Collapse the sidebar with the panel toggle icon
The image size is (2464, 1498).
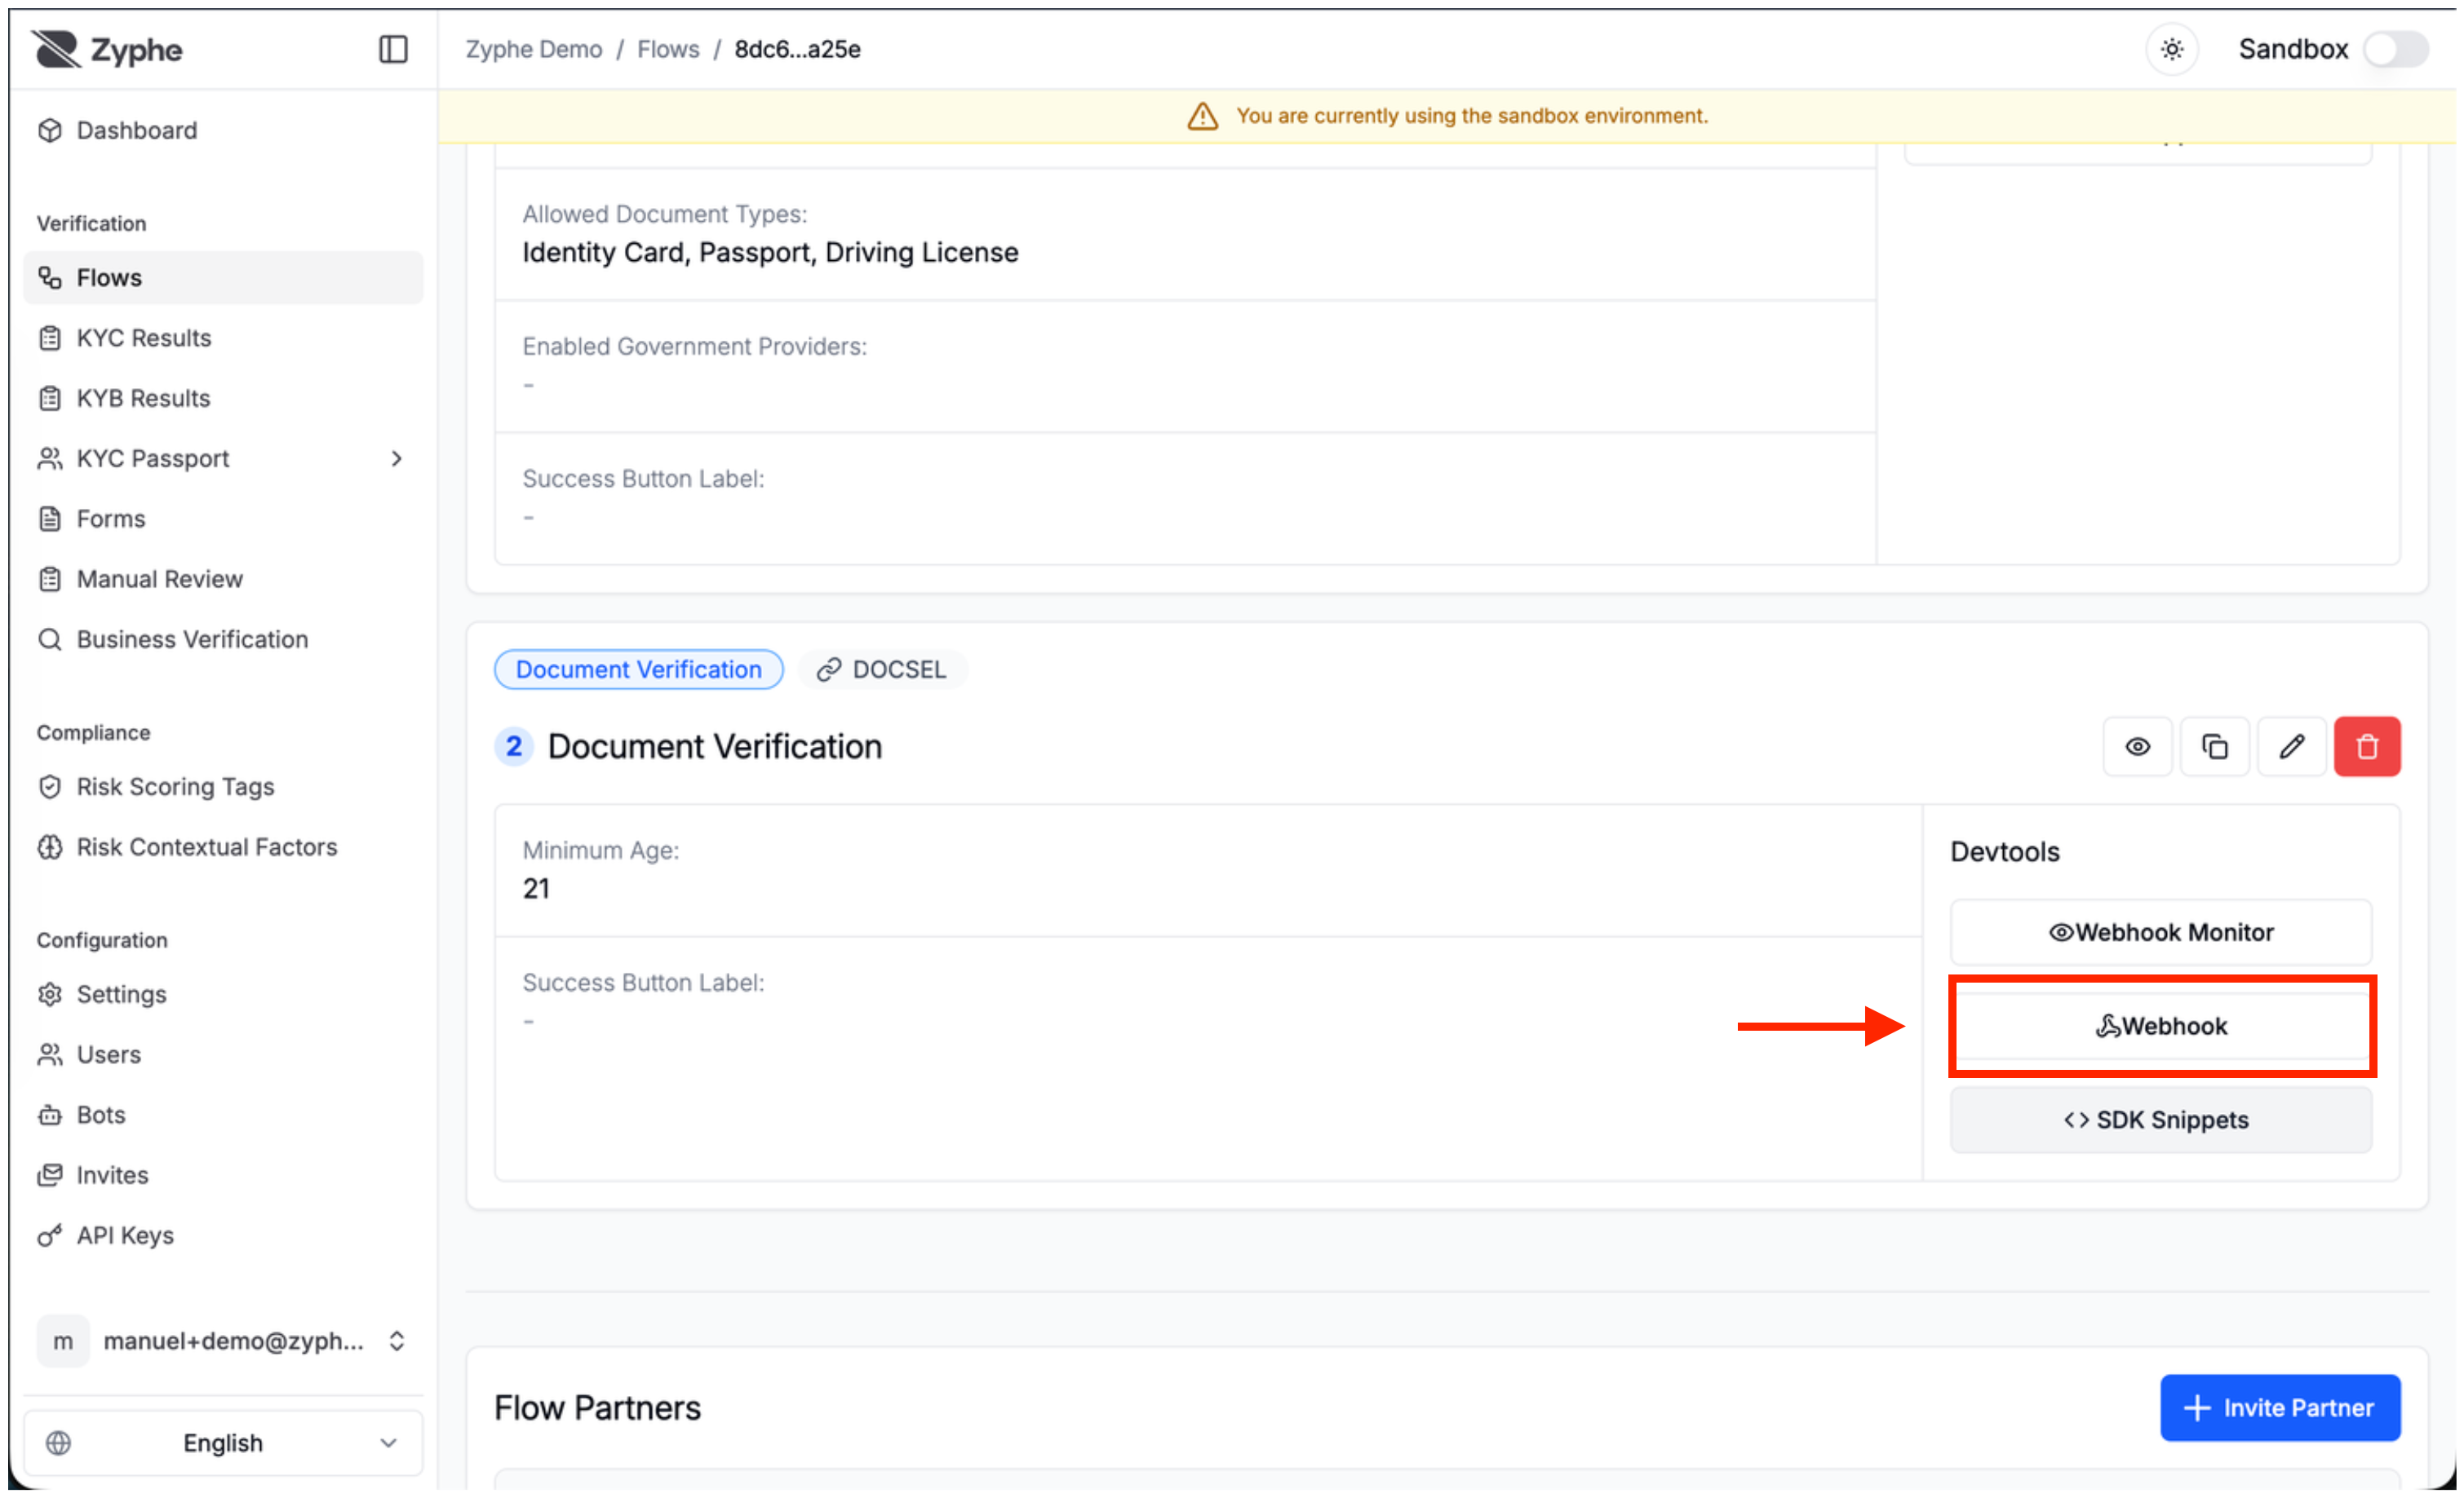[x=393, y=49]
